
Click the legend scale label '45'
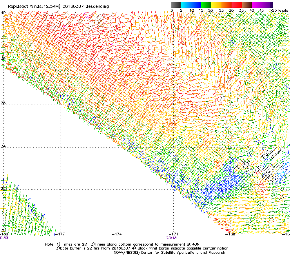(x=261, y=10)
